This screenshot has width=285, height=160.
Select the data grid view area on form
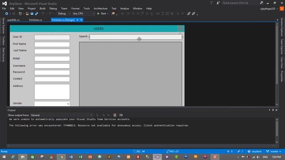pos(130,74)
